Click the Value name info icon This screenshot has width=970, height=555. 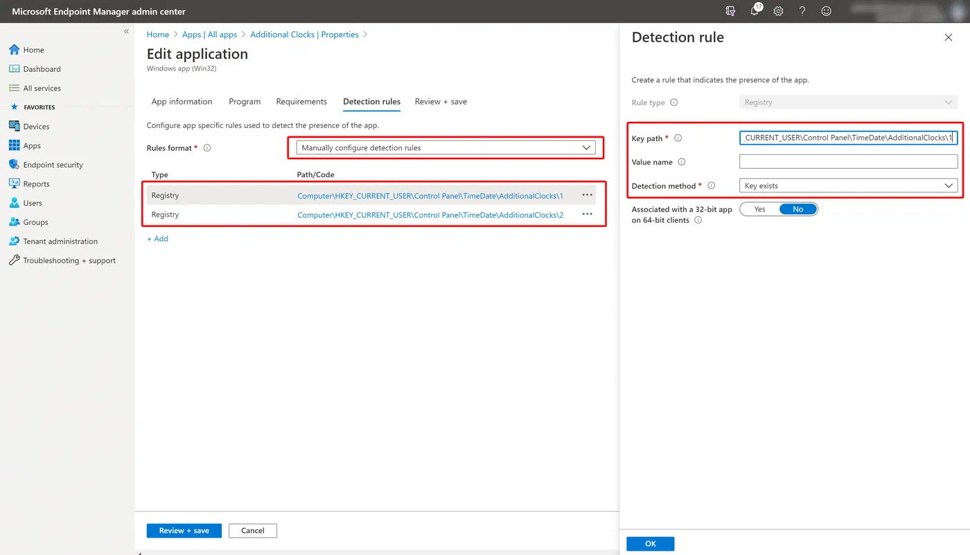(x=682, y=162)
